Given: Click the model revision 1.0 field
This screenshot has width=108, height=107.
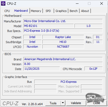Looking at the screenshot, I should pyautogui.click(x=88, y=26).
